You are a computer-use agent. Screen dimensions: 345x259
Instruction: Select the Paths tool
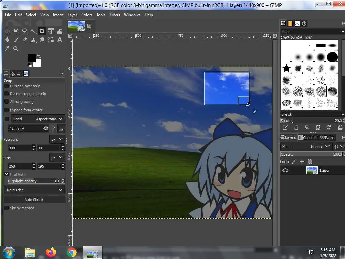(51, 40)
